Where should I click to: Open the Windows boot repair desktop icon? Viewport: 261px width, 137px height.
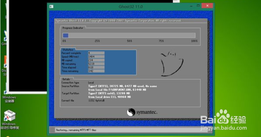(10, 120)
